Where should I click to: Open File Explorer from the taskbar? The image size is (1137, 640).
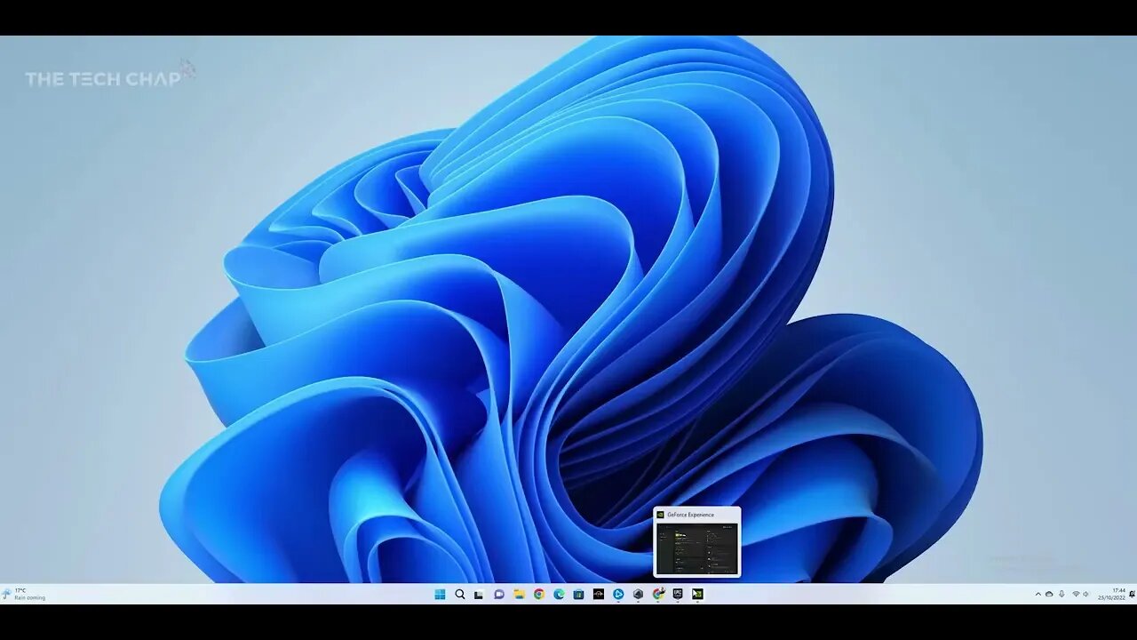(519, 594)
